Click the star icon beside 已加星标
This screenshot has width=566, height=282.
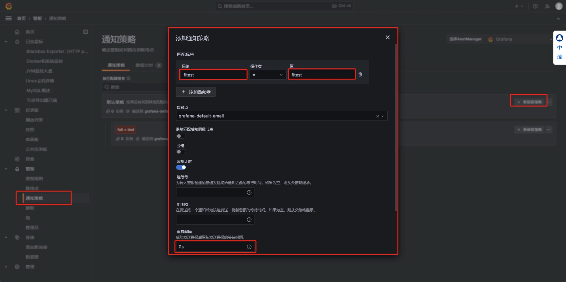(17, 42)
